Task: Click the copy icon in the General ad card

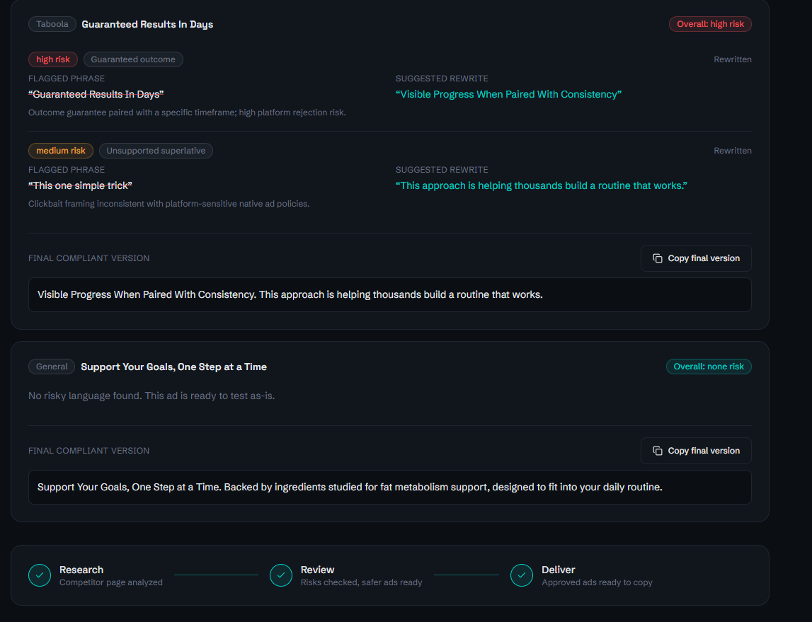Action: 658,451
